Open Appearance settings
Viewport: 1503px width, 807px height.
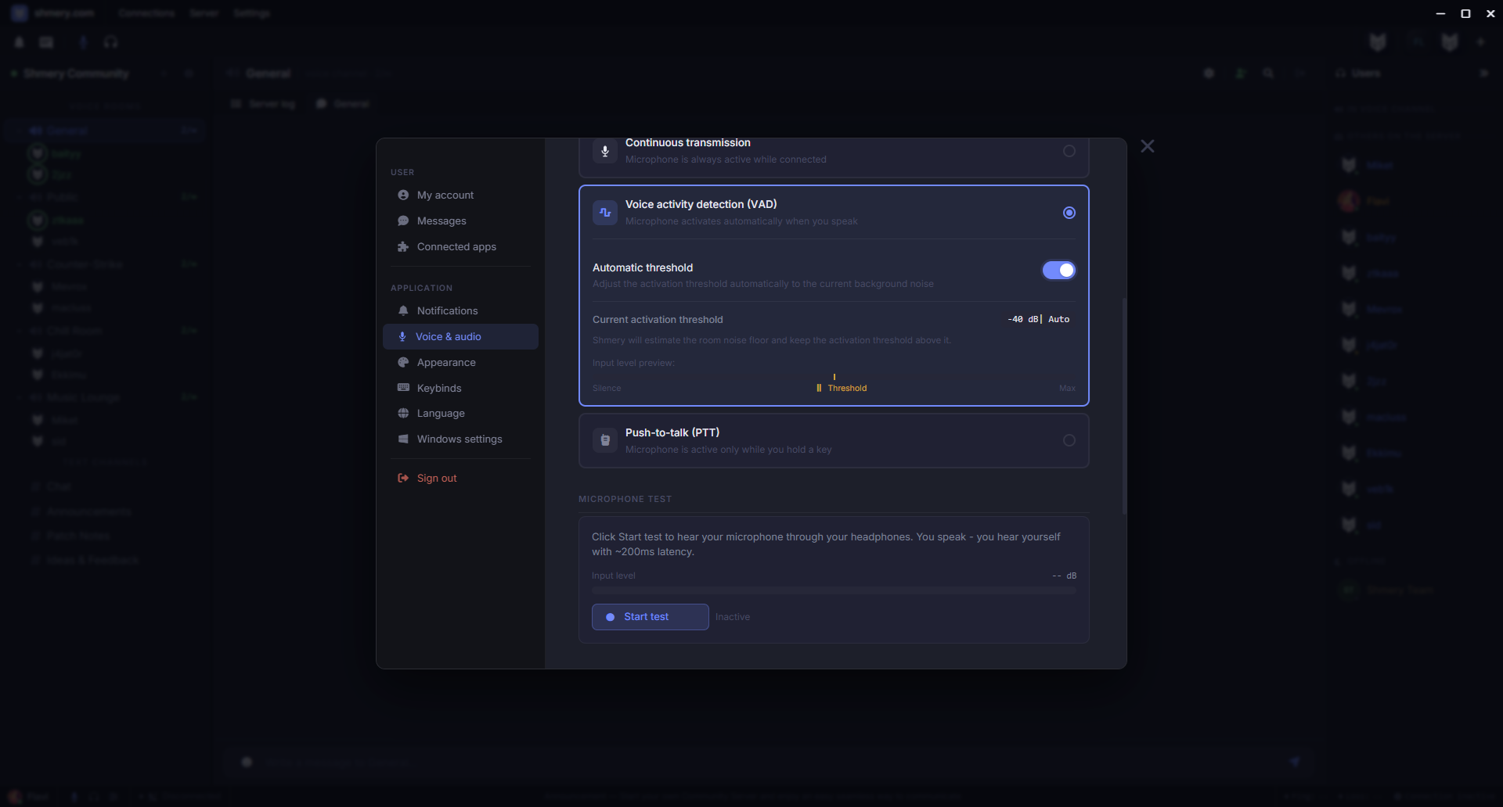(460, 362)
